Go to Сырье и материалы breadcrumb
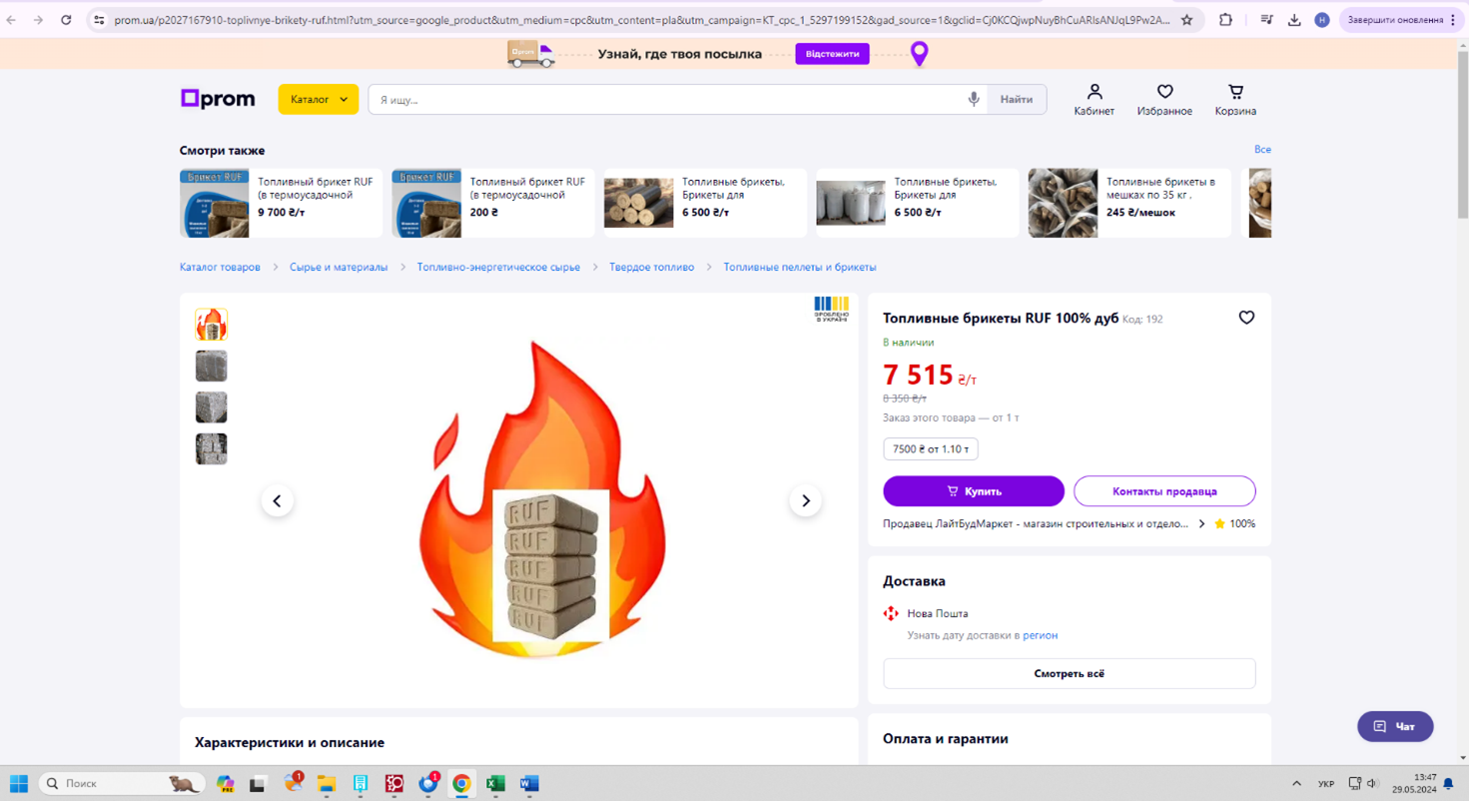The height and width of the screenshot is (801, 1469). (339, 268)
